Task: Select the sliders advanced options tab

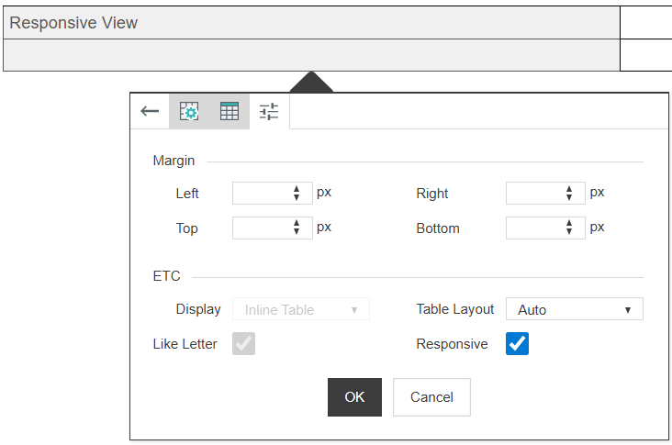Action: [269, 111]
